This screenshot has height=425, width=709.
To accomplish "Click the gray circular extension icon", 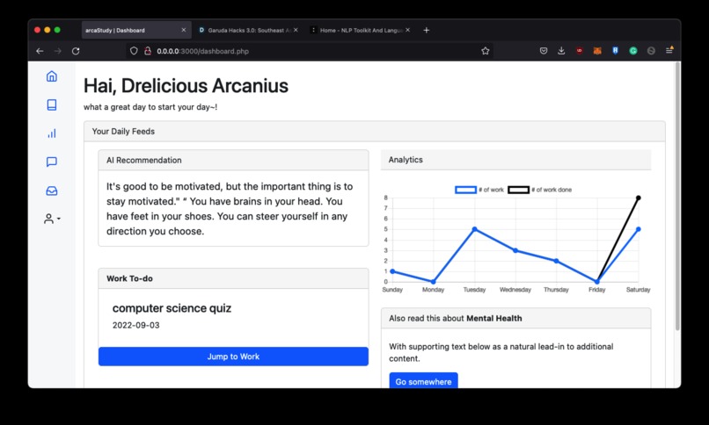I will (651, 51).
